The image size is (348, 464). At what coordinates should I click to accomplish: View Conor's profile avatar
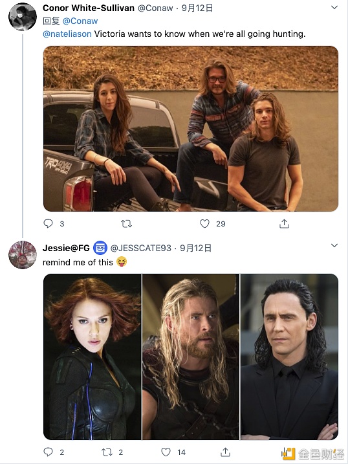pyautogui.click(x=23, y=17)
